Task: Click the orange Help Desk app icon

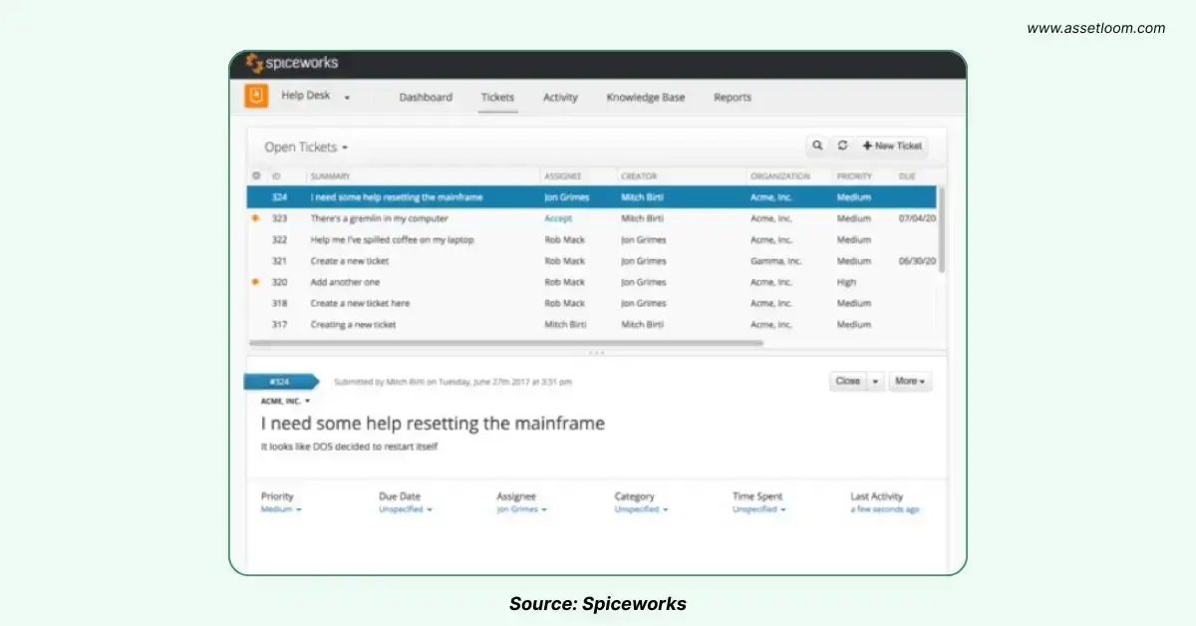Action: coord(256,96)
